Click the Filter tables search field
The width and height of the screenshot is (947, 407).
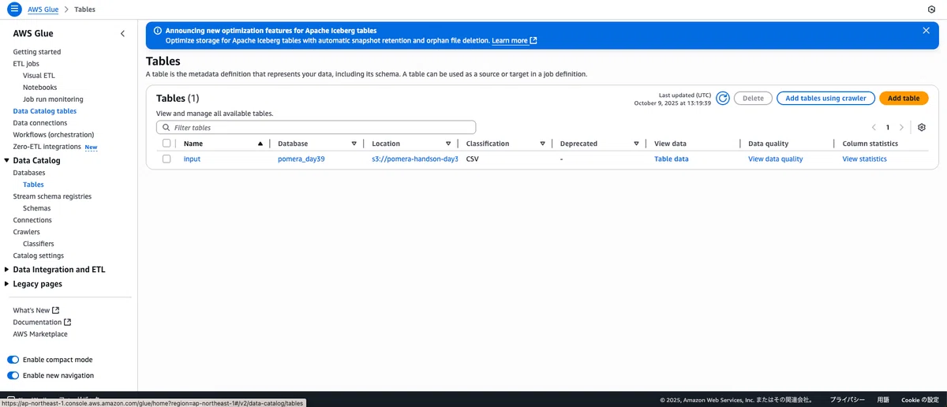[316, 127]
